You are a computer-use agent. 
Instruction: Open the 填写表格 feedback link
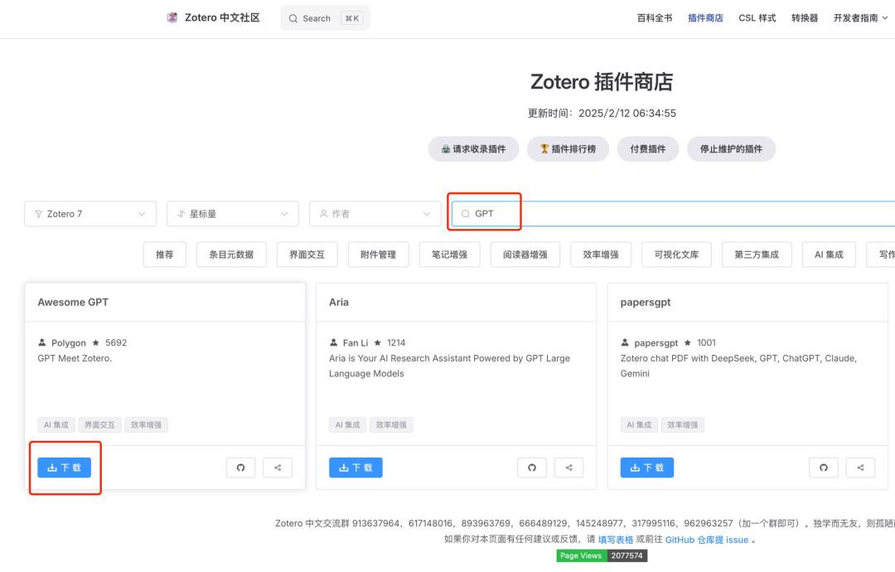coord(615,540)
